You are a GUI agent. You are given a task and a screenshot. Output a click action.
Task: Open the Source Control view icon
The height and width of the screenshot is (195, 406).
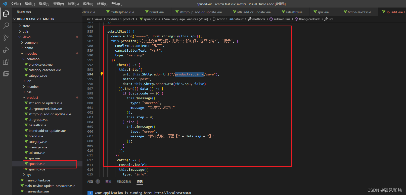point(6,38)
